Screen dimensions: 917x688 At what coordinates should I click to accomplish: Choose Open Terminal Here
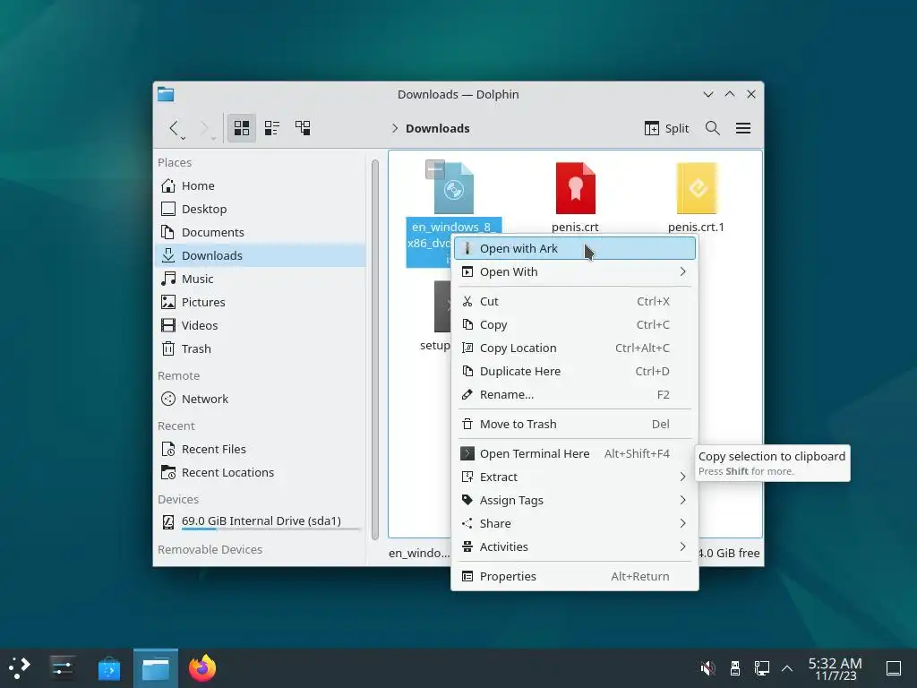pos(575,454)
